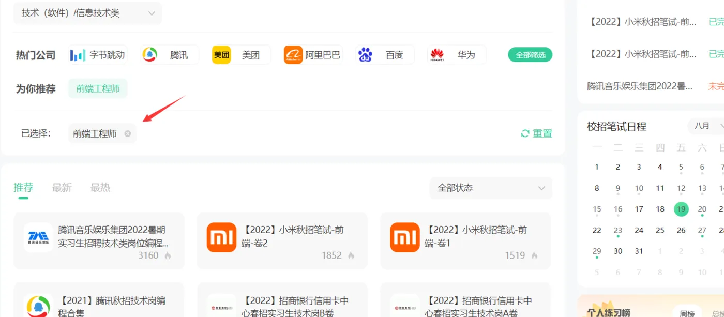Select calendar date 31
This screenshot has width=724, height=317.
[x=639, y=251]
